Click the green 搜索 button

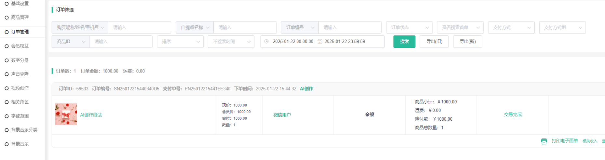[404, 42]
